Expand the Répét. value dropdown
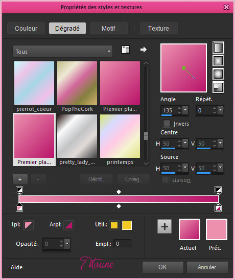Screen dimensions: 235x280 tap(221, 109)
